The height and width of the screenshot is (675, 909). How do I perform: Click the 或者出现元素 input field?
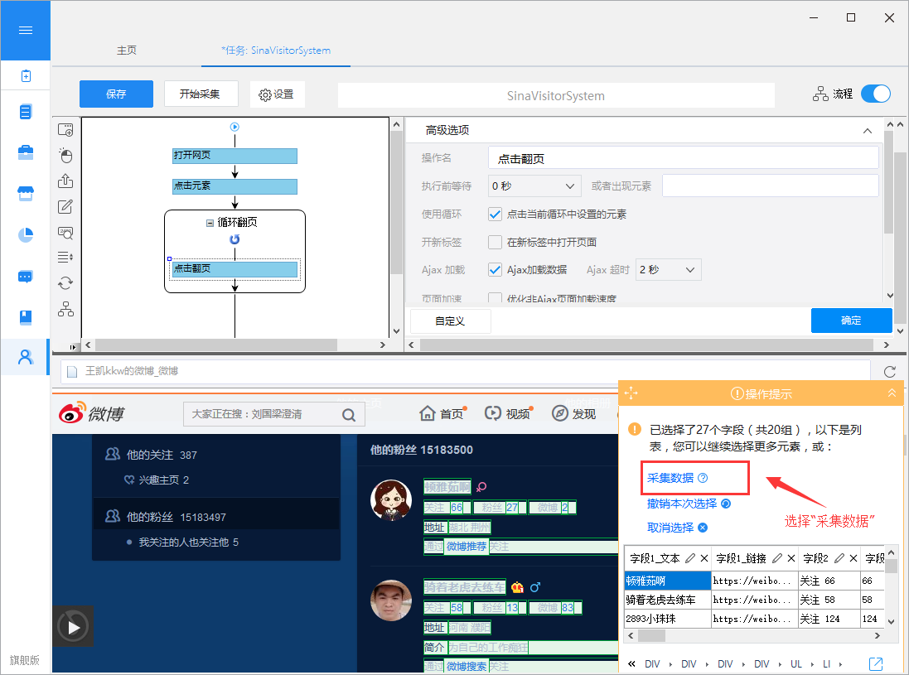tap(771, 186)
